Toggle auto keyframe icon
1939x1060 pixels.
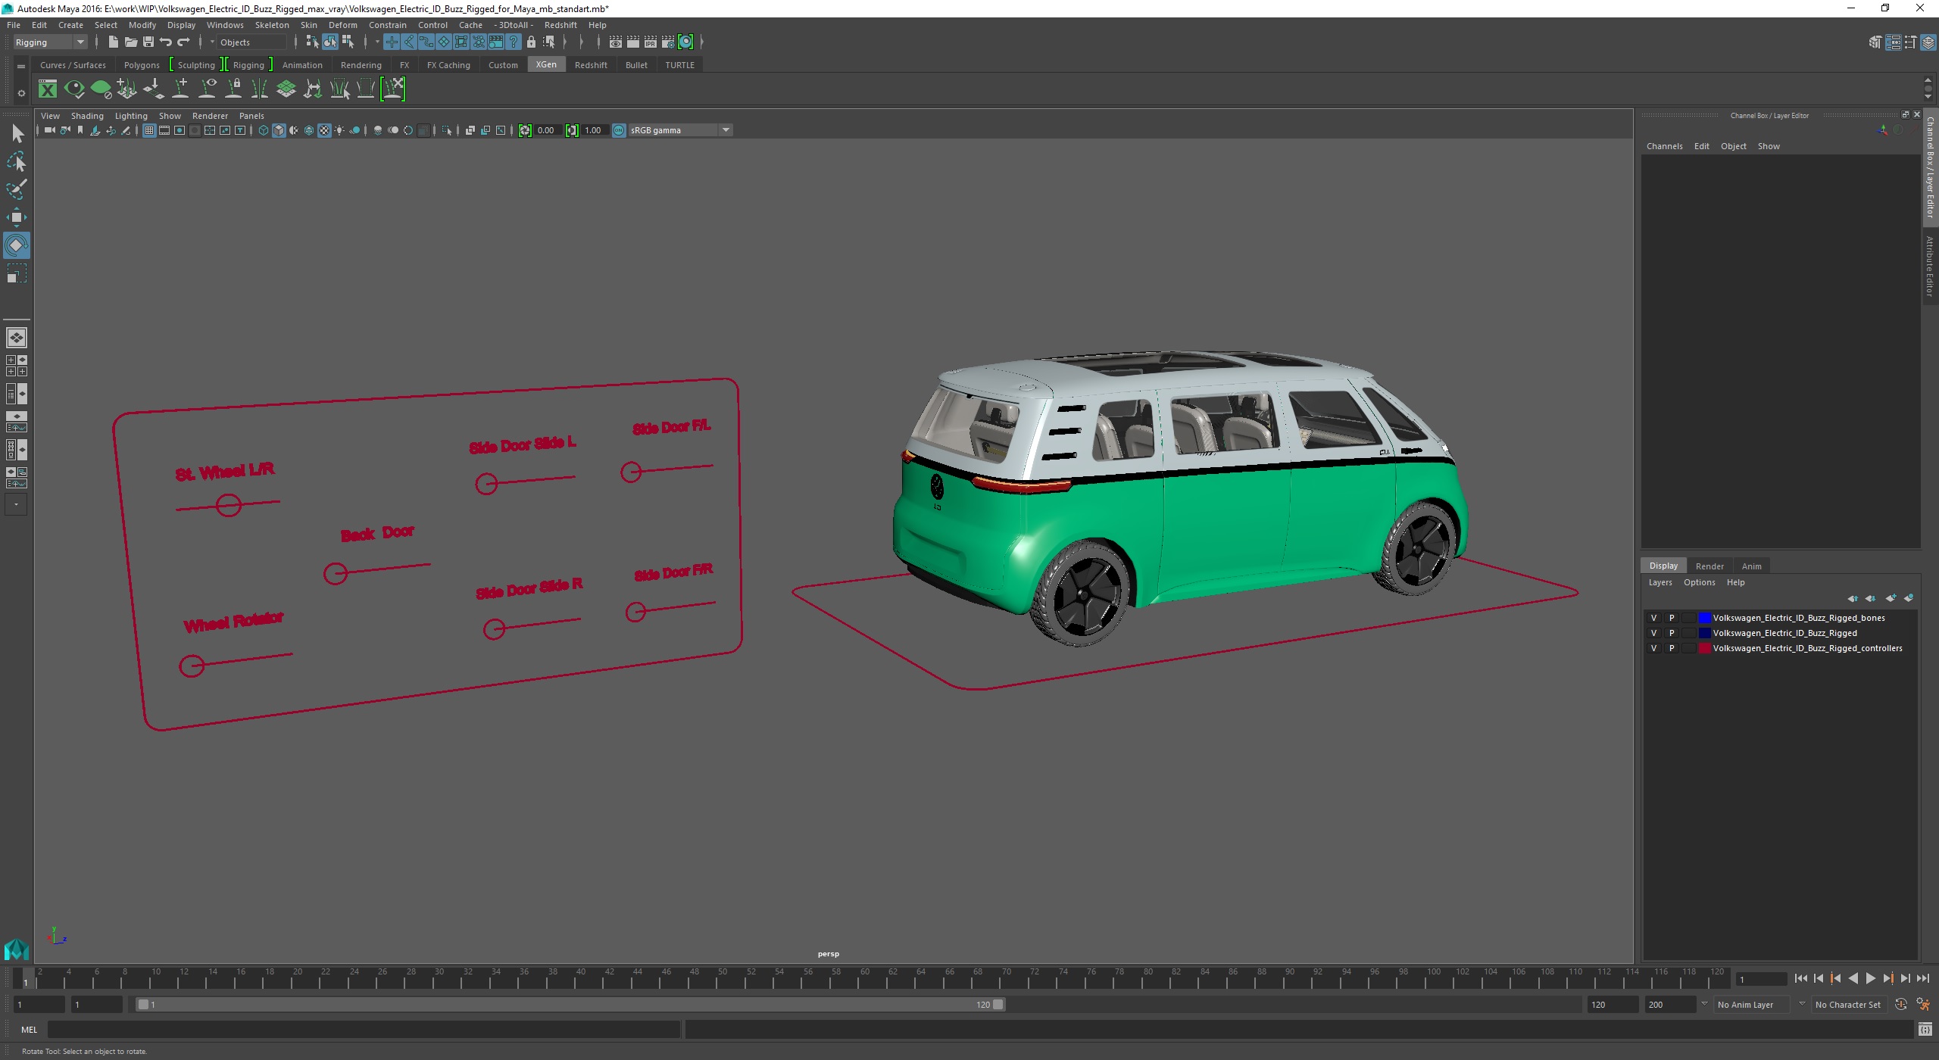pyautogui.click(x=1900, y=1005)
